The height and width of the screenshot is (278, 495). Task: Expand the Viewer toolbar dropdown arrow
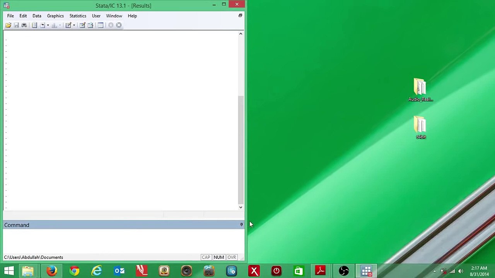click(48, 25)
